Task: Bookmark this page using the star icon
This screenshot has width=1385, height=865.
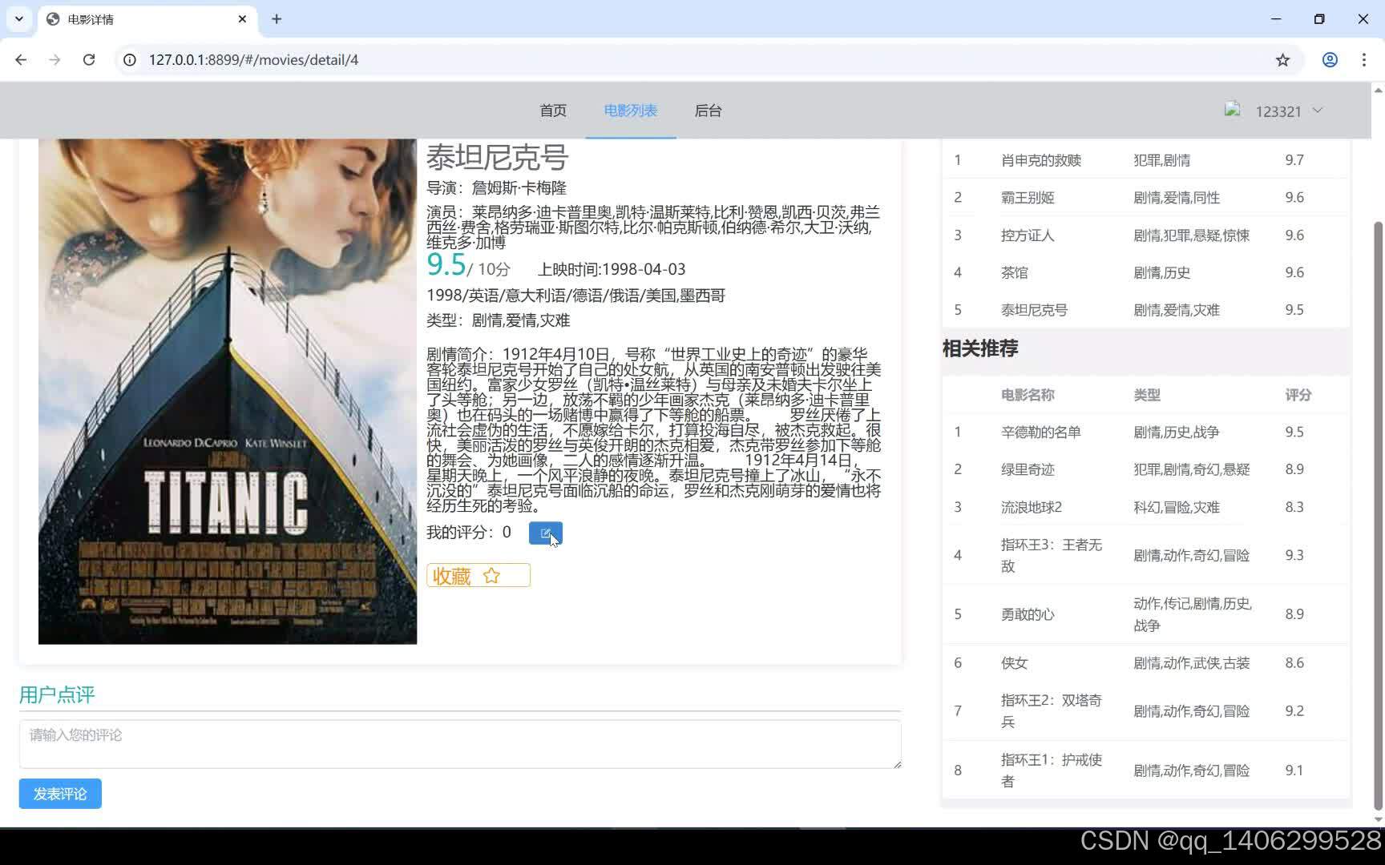Action: 1283,59
